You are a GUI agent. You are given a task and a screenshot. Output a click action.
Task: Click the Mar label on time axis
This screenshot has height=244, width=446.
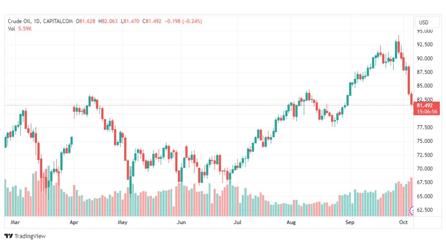click(15, 222)
